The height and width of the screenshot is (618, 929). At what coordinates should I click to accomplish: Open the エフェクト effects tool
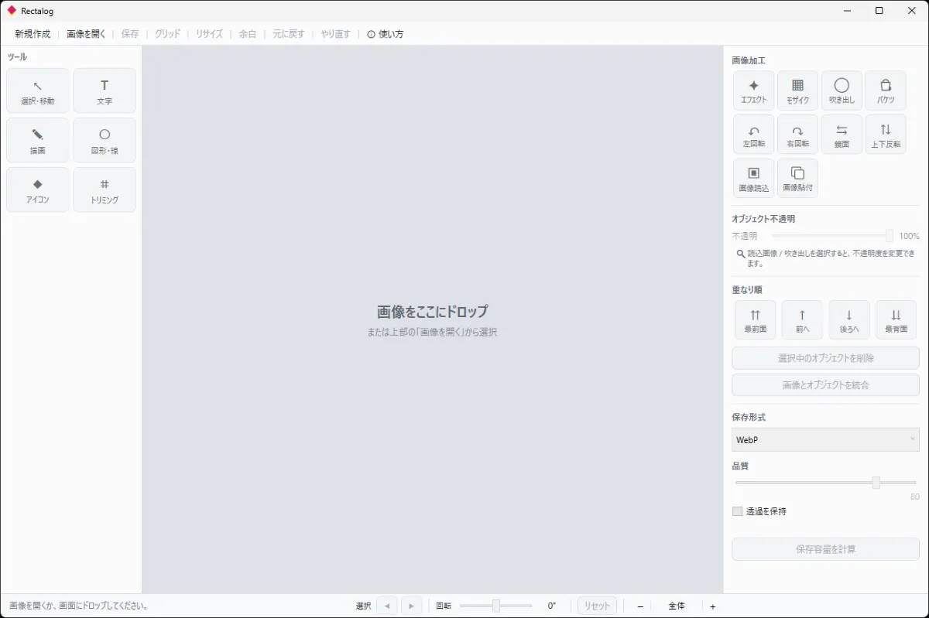click(754, 90)
